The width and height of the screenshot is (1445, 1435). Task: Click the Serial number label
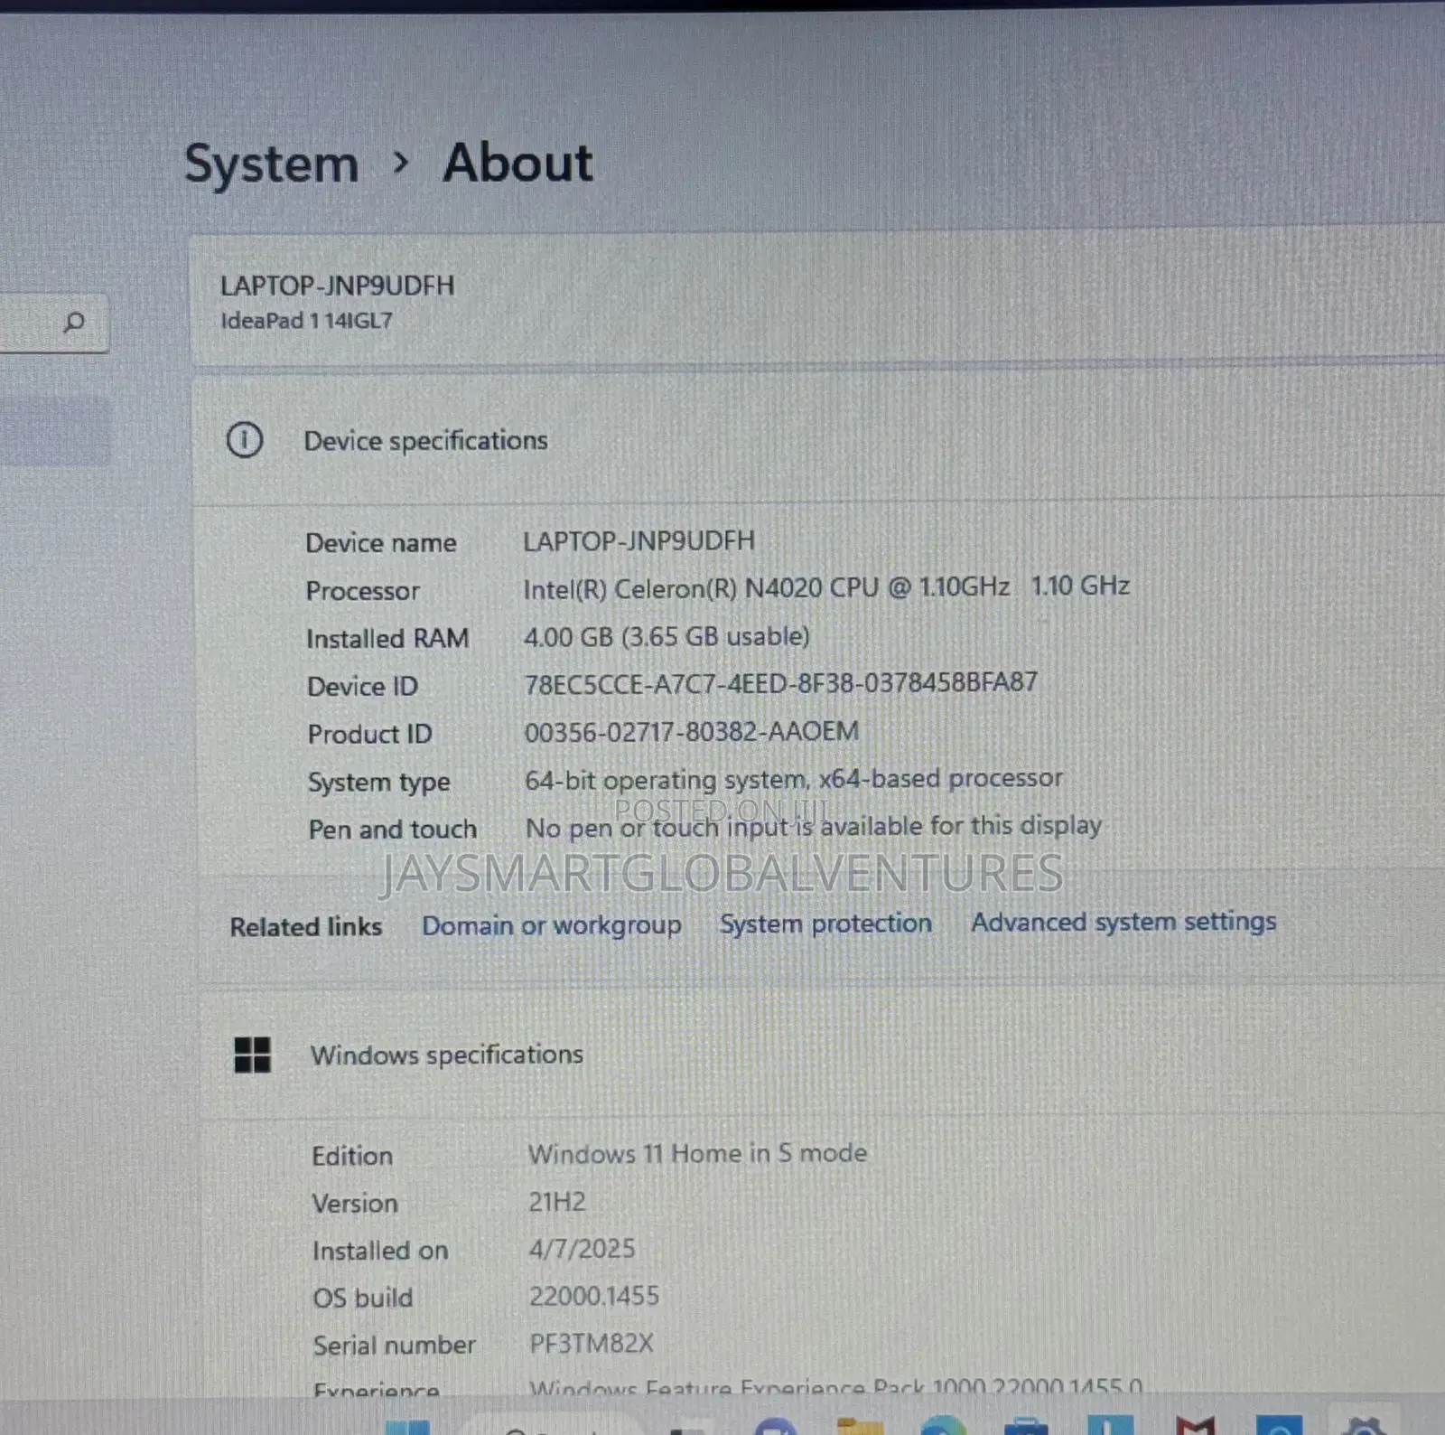click(x=395, y=1346)
